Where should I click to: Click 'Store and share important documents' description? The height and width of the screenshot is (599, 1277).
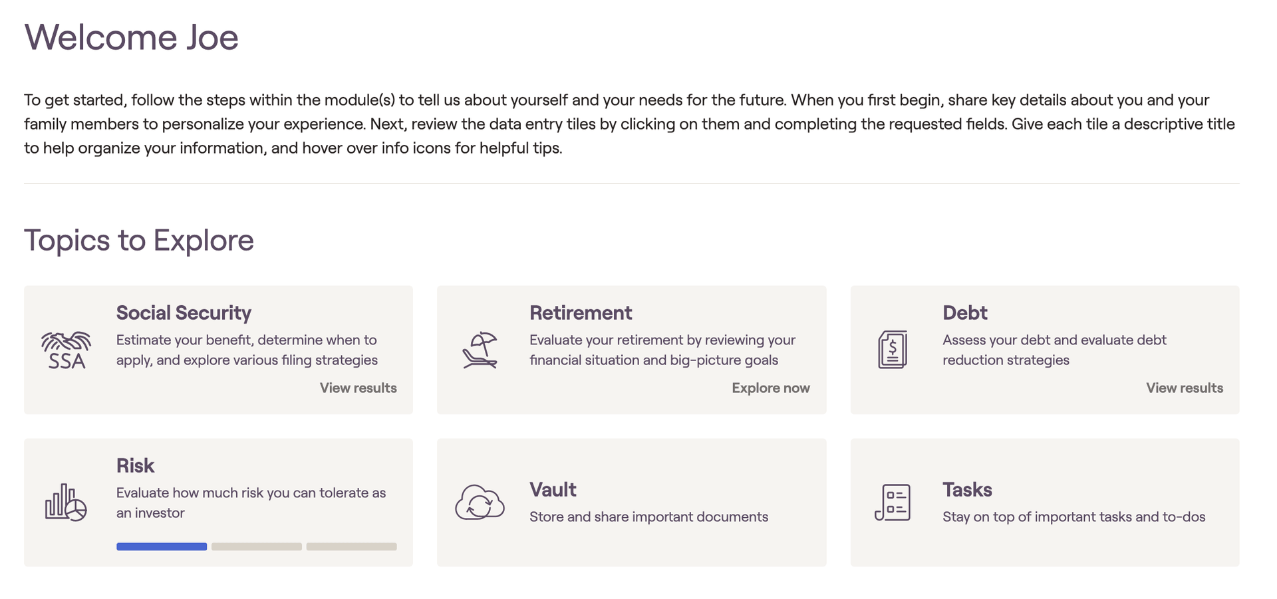click(x=648, y=517)
